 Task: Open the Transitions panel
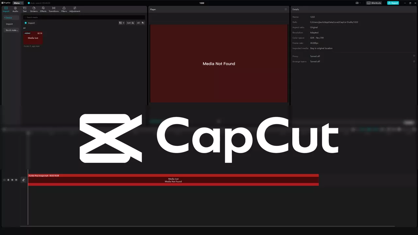click(x=54, y=9)
